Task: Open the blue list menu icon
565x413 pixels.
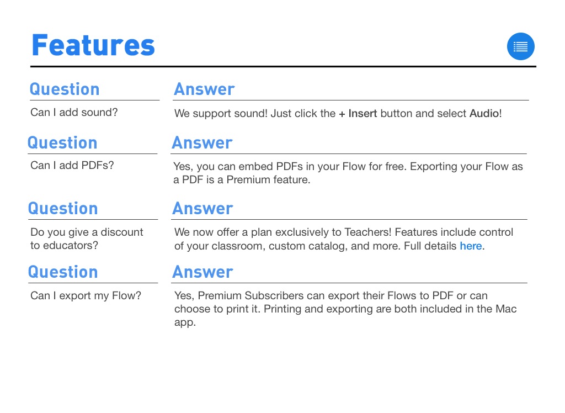Action: [520, 46]
